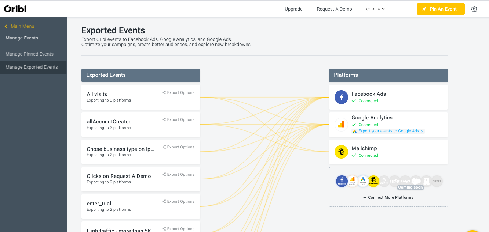Open the settings gear icon
This screenshot has height=232, width=489.
pos(474,9)
